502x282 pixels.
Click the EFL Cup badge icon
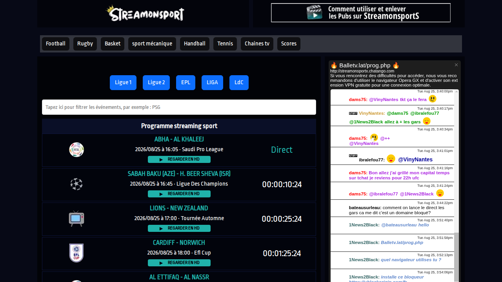(x=76, y=253)
